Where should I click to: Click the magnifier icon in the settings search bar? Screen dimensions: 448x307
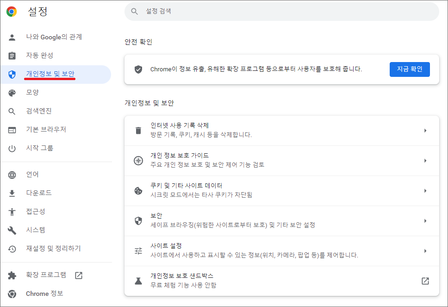tap(134, 12)
